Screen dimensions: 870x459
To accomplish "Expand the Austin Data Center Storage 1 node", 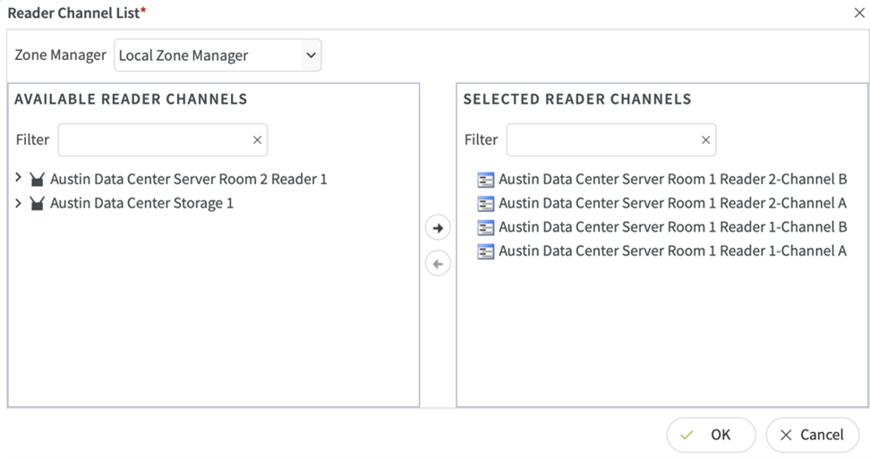I will tap(19, 203).
